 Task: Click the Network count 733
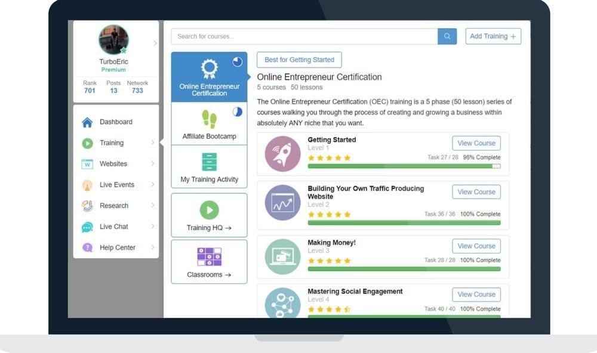point(137,91)
